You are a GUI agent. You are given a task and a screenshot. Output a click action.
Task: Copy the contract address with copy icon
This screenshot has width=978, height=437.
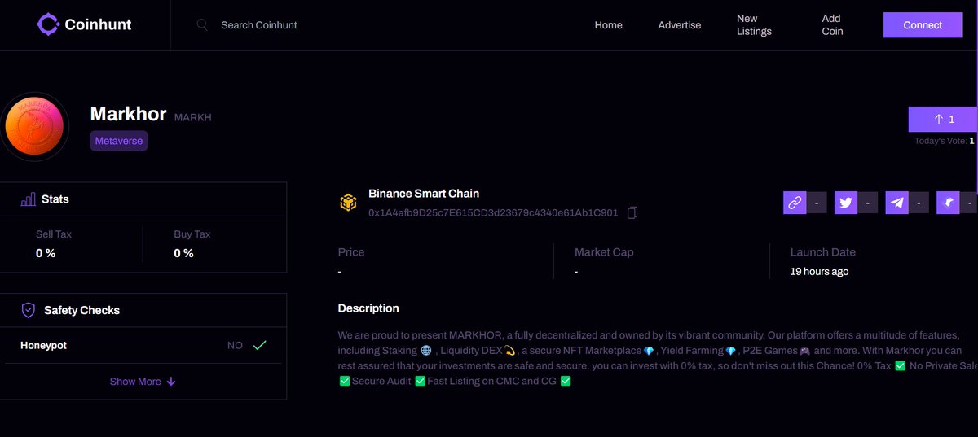[632, 212]
